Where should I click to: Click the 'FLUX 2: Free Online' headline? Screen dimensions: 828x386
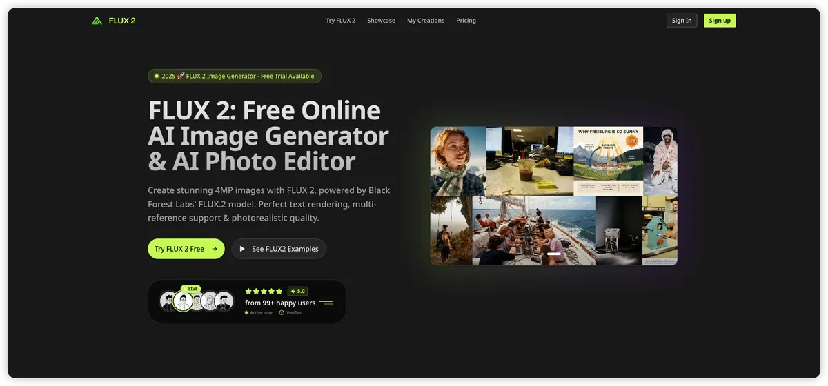tap(264, 110)
